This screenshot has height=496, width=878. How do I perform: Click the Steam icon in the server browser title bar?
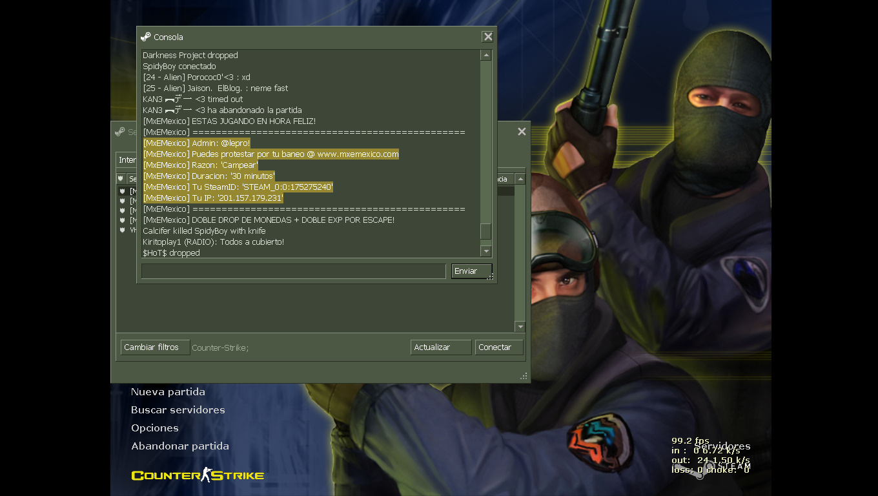[x=119, y=132]
